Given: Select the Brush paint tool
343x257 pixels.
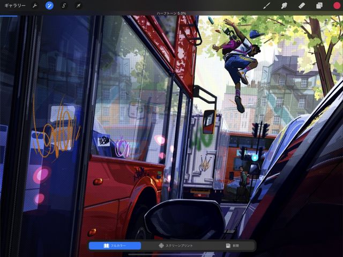Looking at the screenshot, I should [266, 5].
